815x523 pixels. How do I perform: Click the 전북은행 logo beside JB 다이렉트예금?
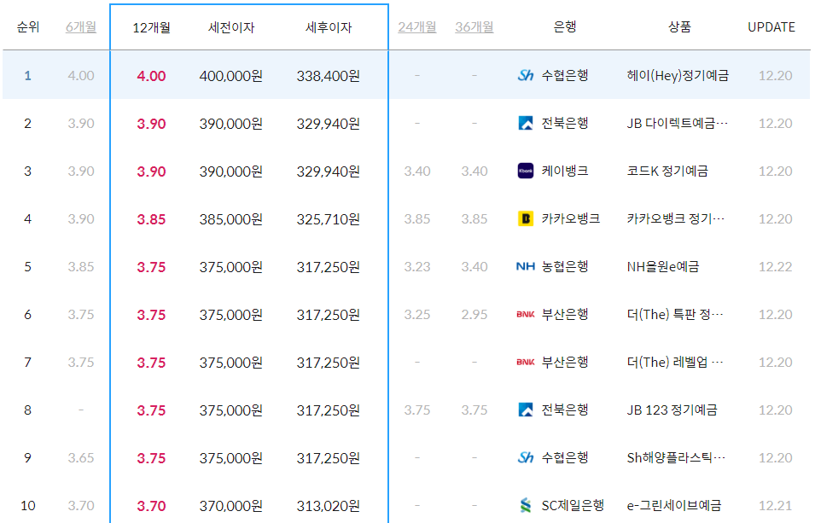[x=526, y=123]
